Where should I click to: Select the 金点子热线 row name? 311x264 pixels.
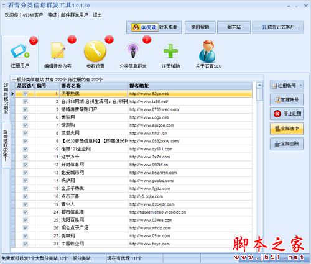[73, 188]
